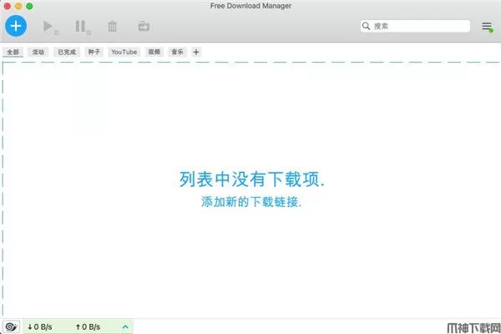Maximize window with green button
This screenshot has height=334, width=501.
(29, 6)
